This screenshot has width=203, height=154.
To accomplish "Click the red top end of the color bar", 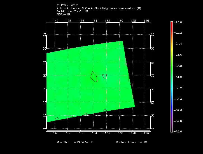I will 172,23.
